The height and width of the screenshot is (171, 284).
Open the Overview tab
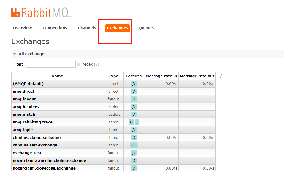23,28
